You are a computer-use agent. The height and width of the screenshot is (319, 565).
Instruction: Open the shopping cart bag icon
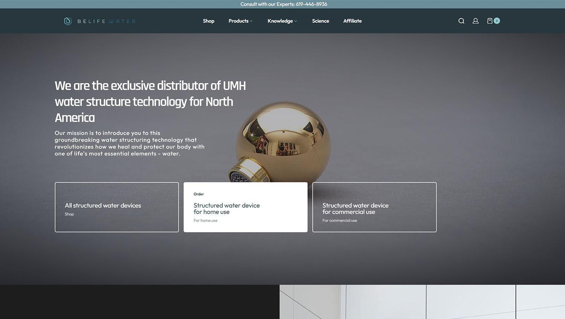(x=490, y=21)
